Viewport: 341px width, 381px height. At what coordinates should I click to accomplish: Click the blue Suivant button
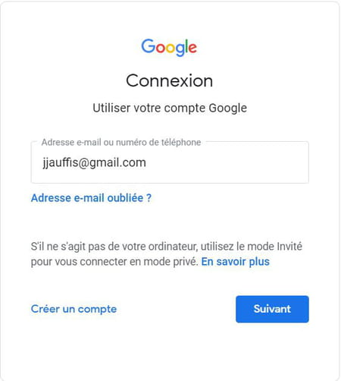coord(272,309)
